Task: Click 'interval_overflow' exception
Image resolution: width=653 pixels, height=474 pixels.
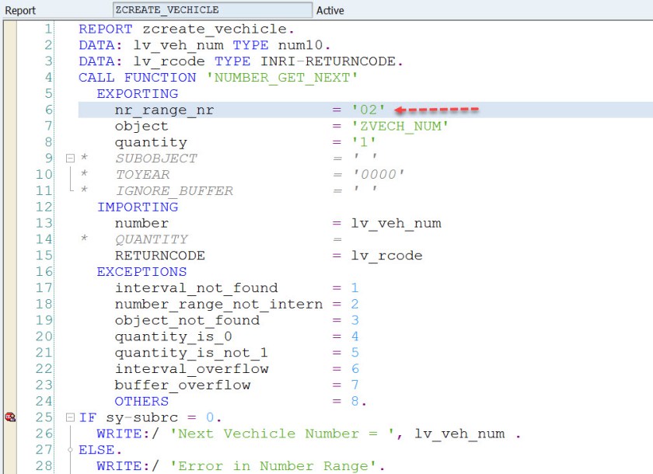Action: [192, 369]
